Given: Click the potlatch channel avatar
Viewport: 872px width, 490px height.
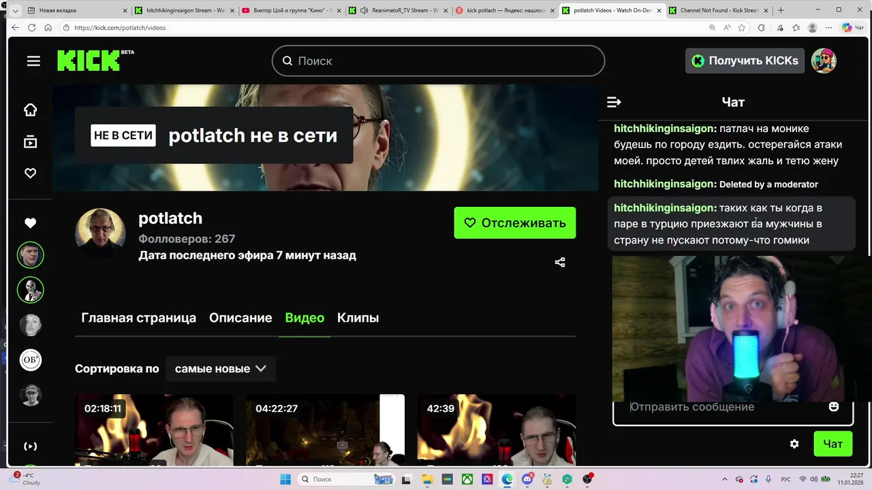Looking at the screenshot, I should (x=100, y=233).
